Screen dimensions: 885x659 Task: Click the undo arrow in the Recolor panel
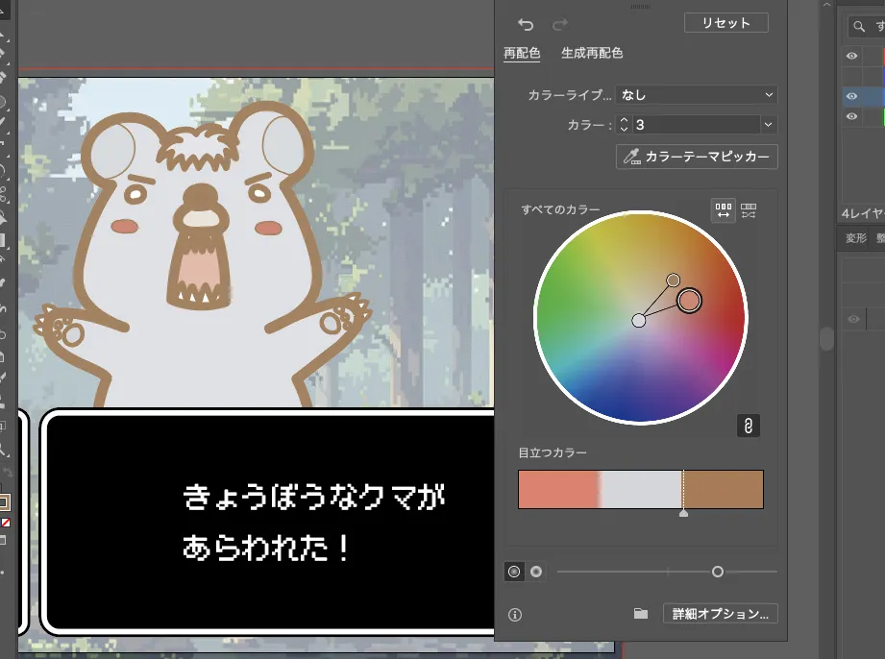pos(527,22)
